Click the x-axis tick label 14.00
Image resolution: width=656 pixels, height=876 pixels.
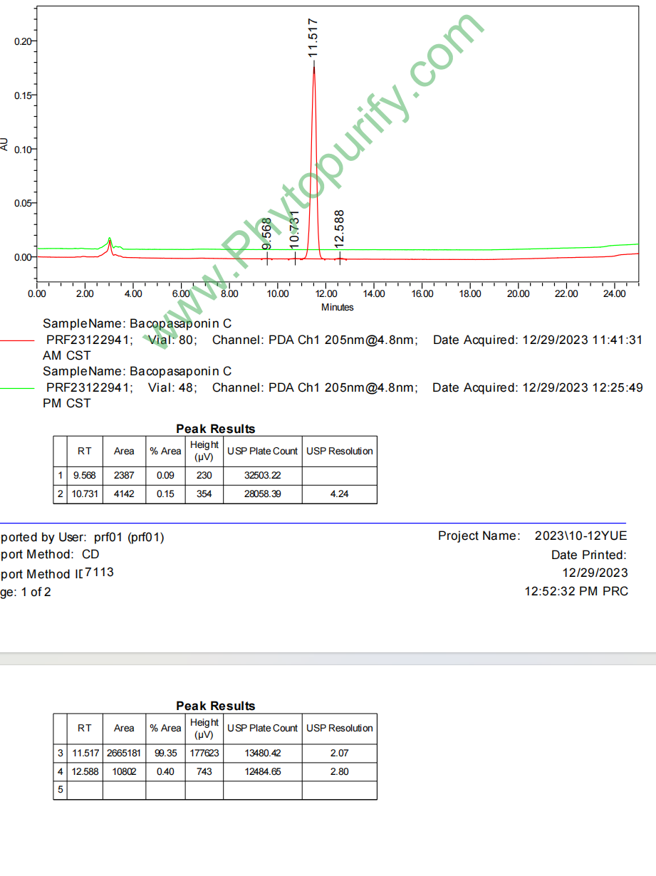374,293
